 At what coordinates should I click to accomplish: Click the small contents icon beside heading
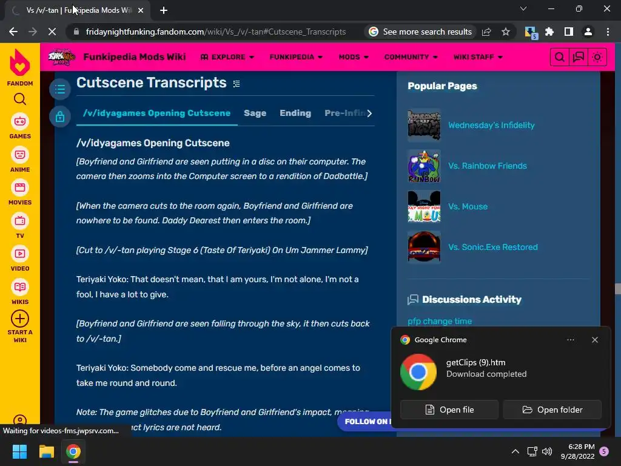tap(237, 84)
